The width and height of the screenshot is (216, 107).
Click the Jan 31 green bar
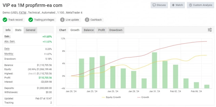click(x=154, y=70)
